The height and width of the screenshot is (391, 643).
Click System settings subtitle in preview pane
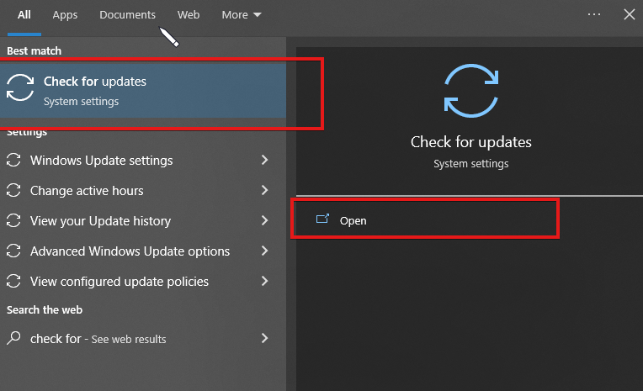tap(471, 163)
